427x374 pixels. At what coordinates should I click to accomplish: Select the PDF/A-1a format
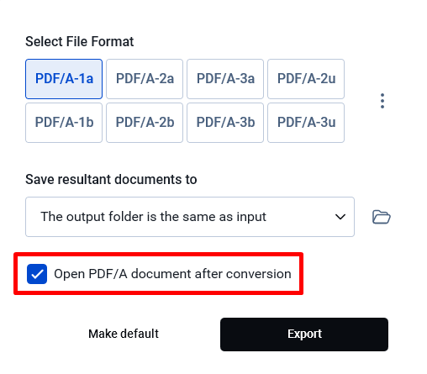64,79
